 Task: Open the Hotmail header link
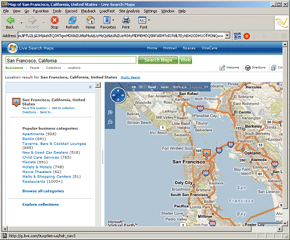click(170, 48)
